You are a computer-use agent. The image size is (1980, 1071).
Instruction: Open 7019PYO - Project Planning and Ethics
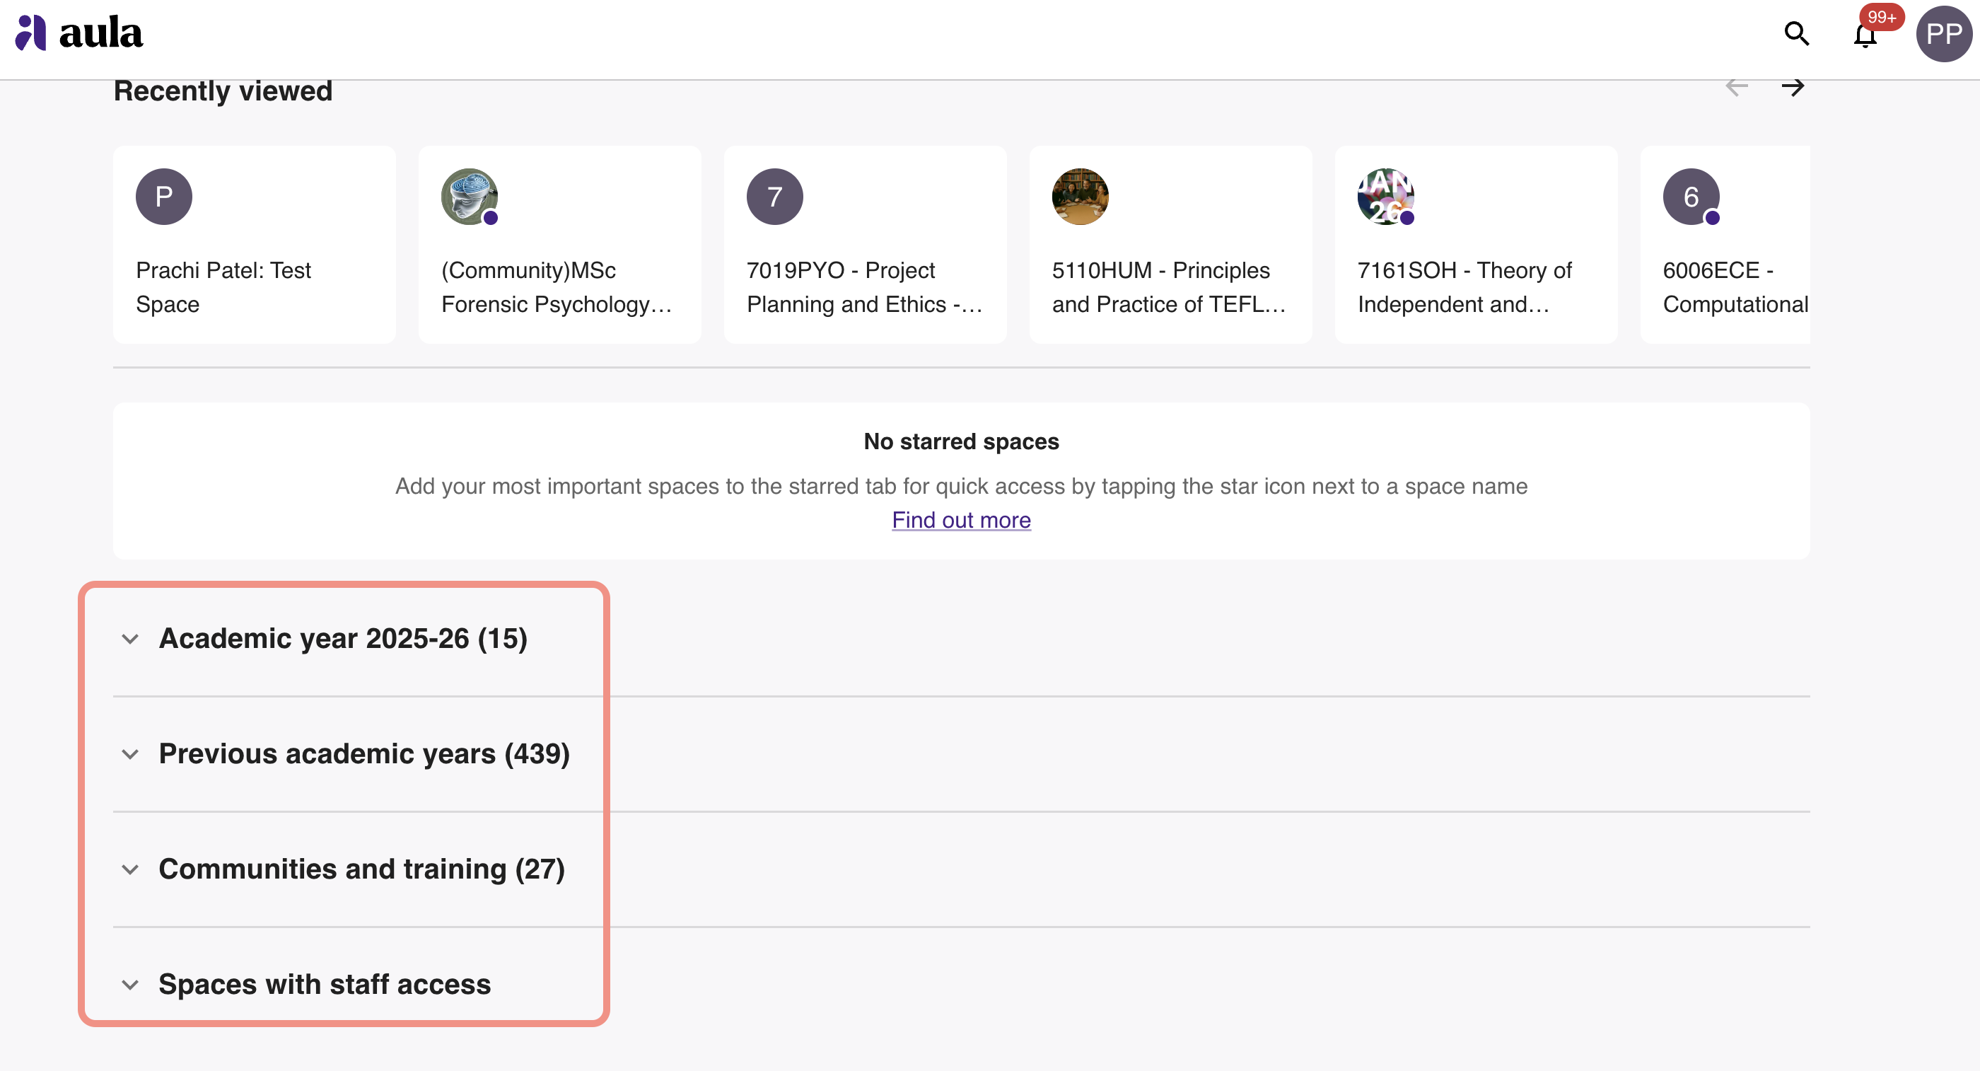click(865, 287)
